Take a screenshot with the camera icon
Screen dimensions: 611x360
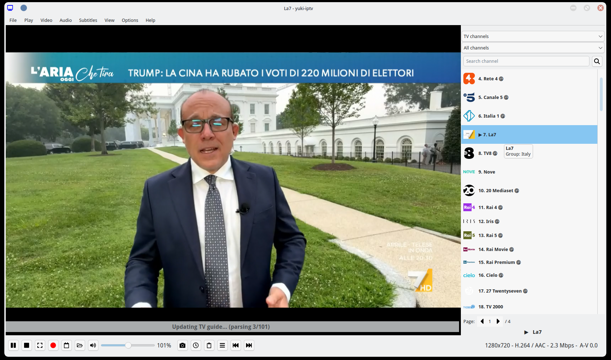[x=182, y=345]
